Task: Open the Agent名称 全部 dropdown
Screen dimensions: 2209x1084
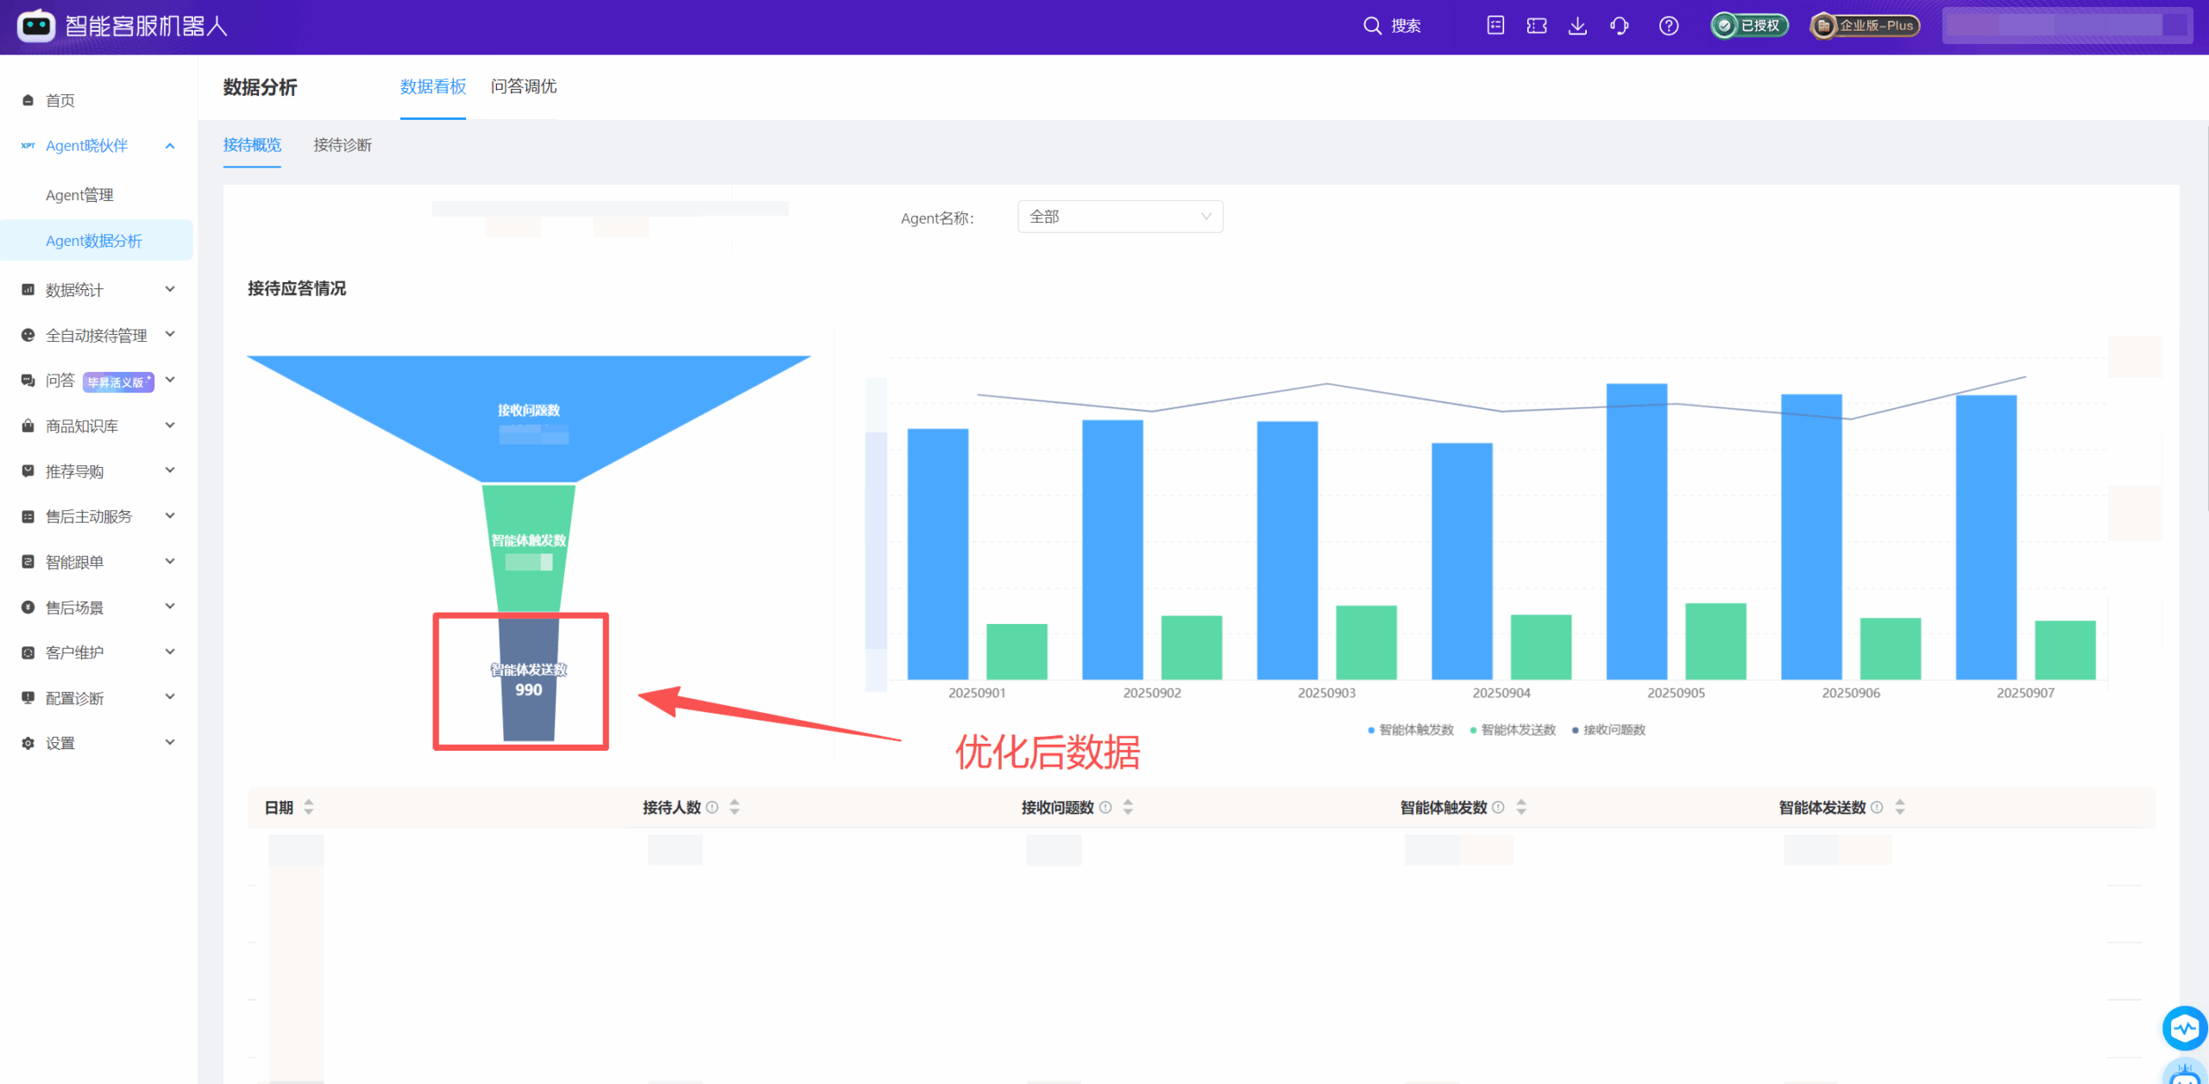Action: (1119, 217)
